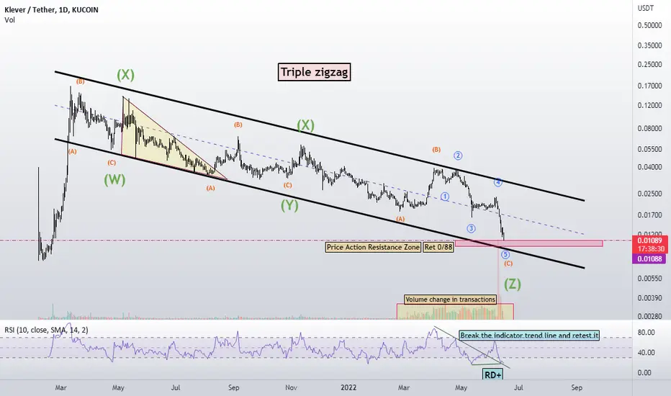Select the blue circled wave 5 marker
Viewport: 671px width, 396px height.
[x=505, y=255]
